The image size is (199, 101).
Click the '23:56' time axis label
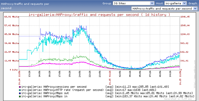pyautogui.click(x=100, y=74)
